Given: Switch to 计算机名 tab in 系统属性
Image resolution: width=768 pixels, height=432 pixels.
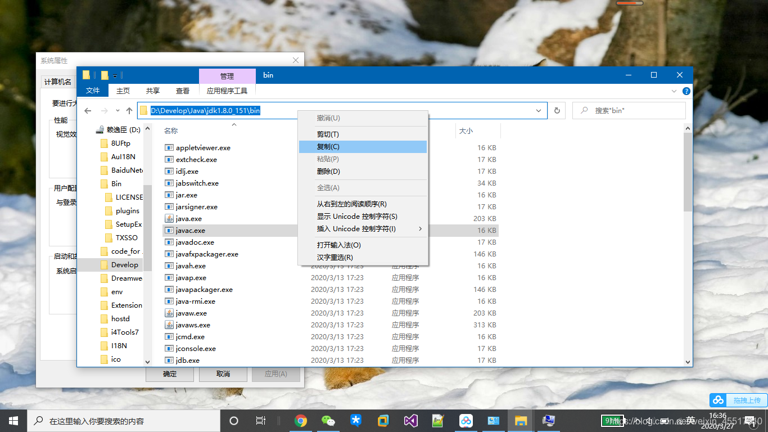Looking at the screenshot, I should pos(58,82).
